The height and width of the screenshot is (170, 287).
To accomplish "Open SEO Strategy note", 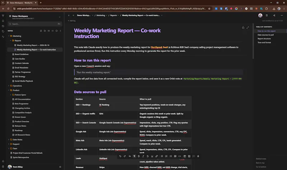I will click(20, 77).
